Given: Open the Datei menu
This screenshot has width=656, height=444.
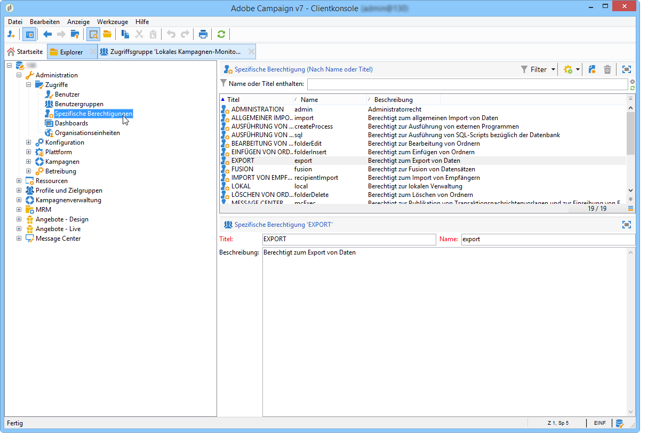Looking at the screenshot, I should pos(15,22).
